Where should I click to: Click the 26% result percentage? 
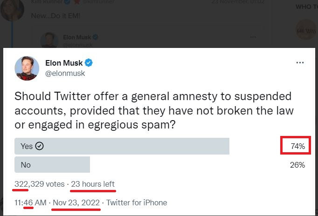[297, 165]
